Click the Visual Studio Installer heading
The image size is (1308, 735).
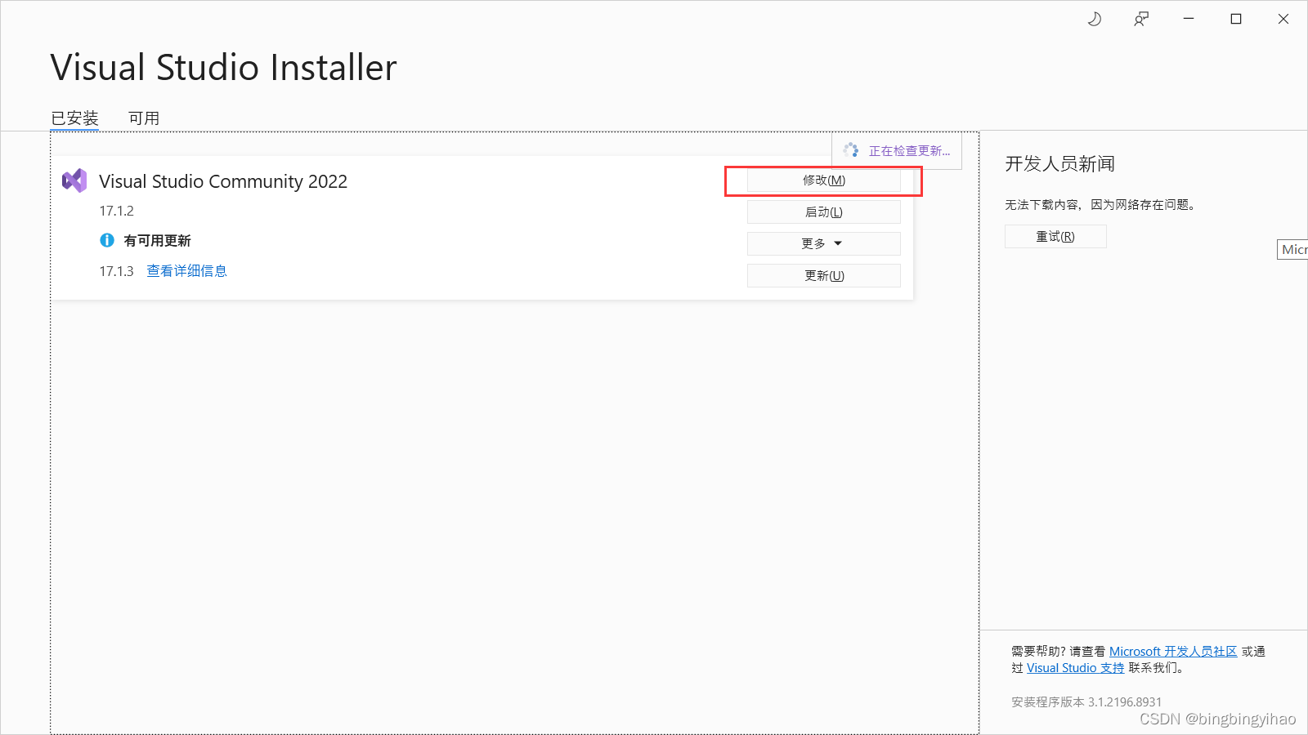click(x=223, y=68)
